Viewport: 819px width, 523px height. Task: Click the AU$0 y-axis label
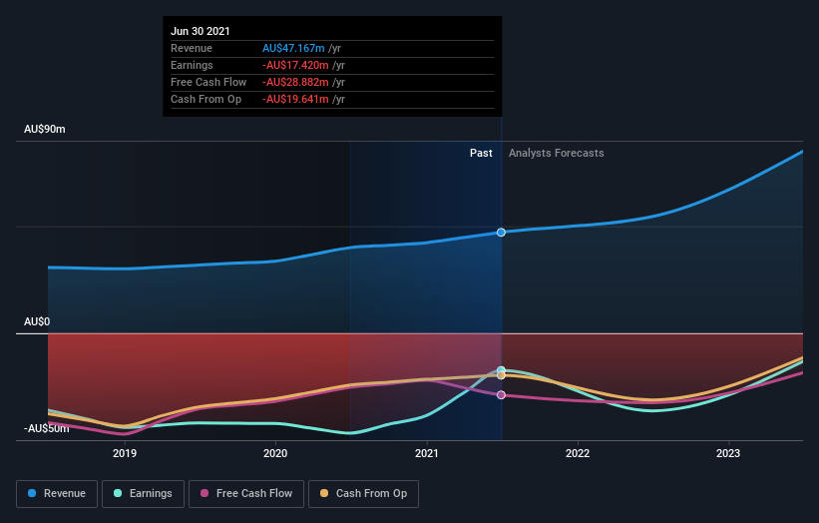(x=37, y=321)
